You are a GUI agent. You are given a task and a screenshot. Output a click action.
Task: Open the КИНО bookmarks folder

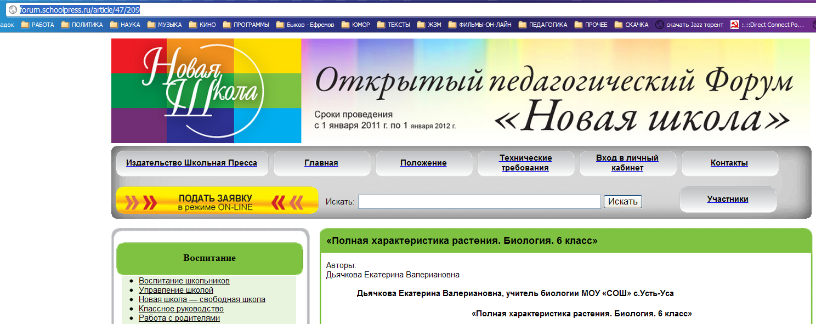(x=202, y=25)
